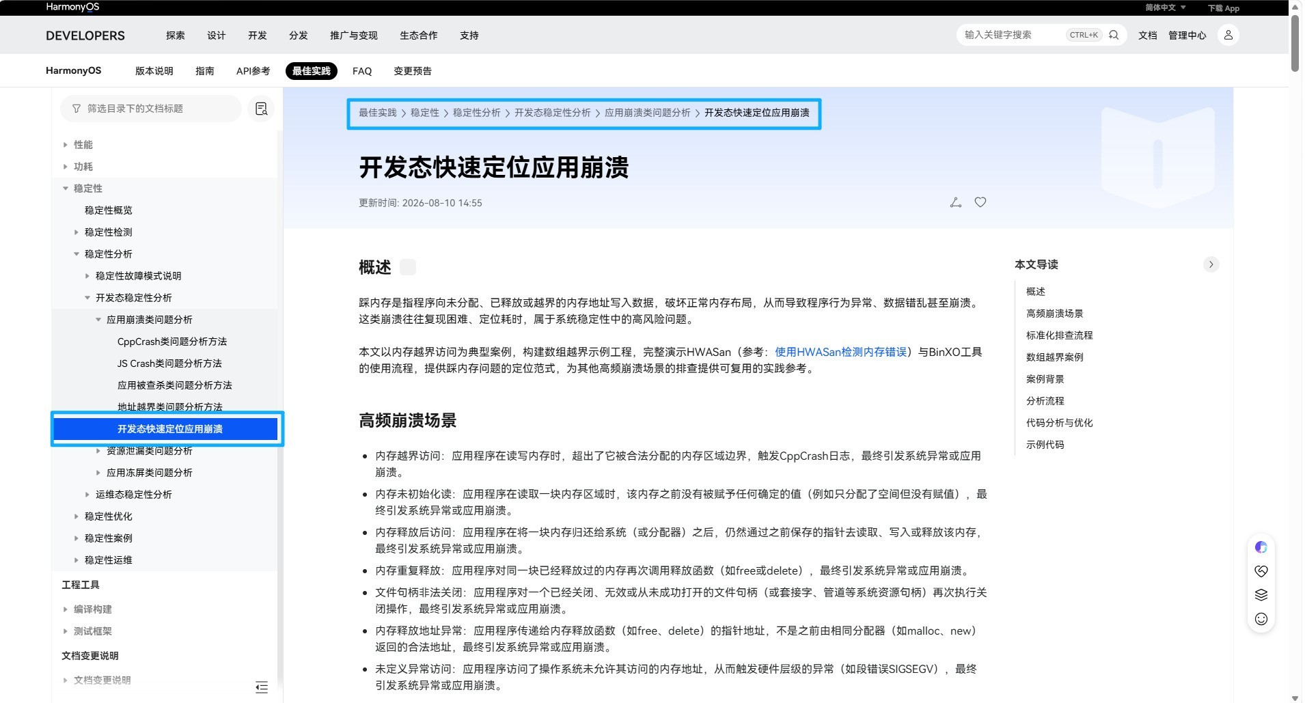The height and width of the screenshot is (703, 1305).
Task: Switch to the FAQ tab
Action: tap(362, 71)
